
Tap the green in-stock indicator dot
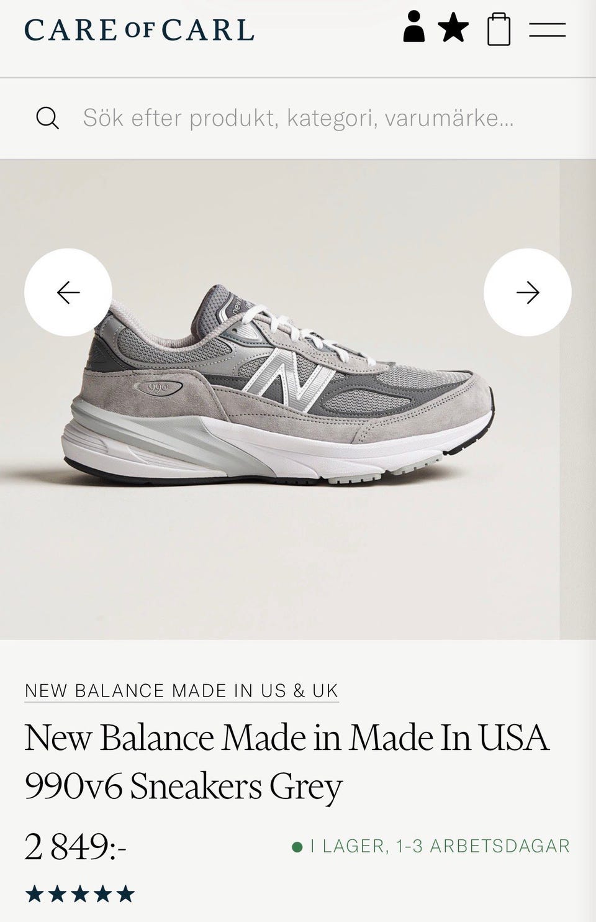[297, 846]
